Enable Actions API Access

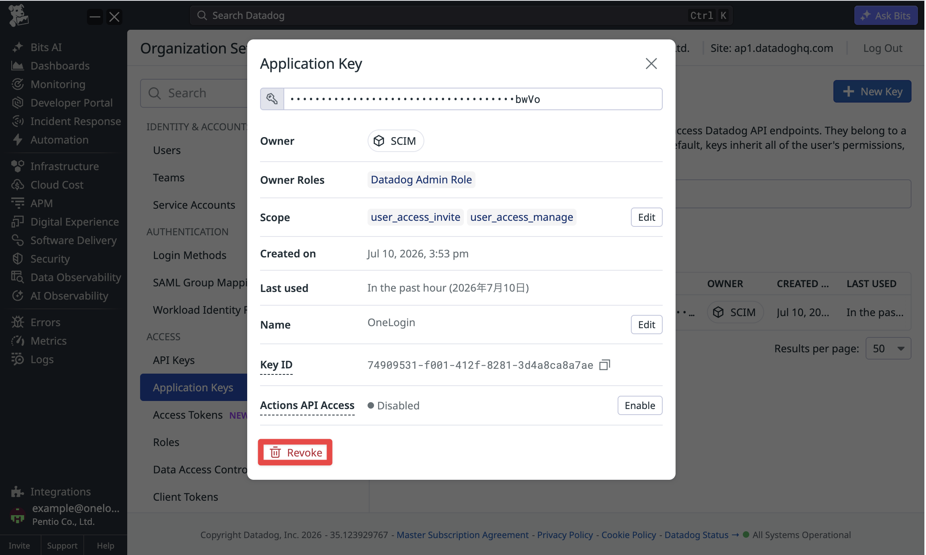pyautogui.click(x=640, y=405)
